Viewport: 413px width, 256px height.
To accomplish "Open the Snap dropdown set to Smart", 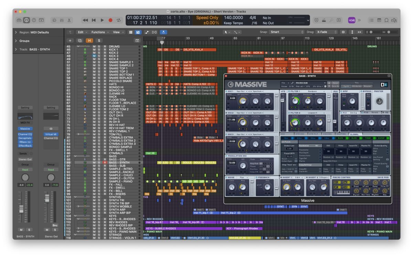I will [287, 32].
